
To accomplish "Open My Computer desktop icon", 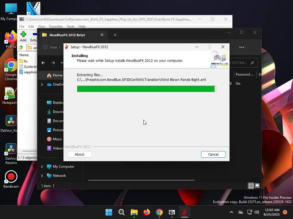I will (9, 11).
